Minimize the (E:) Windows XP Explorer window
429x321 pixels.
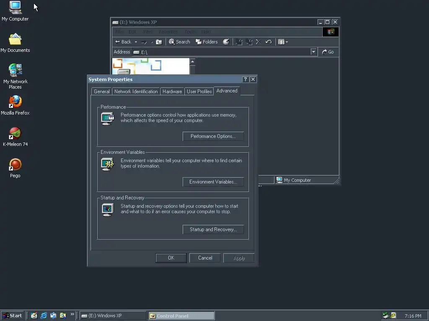320,22
